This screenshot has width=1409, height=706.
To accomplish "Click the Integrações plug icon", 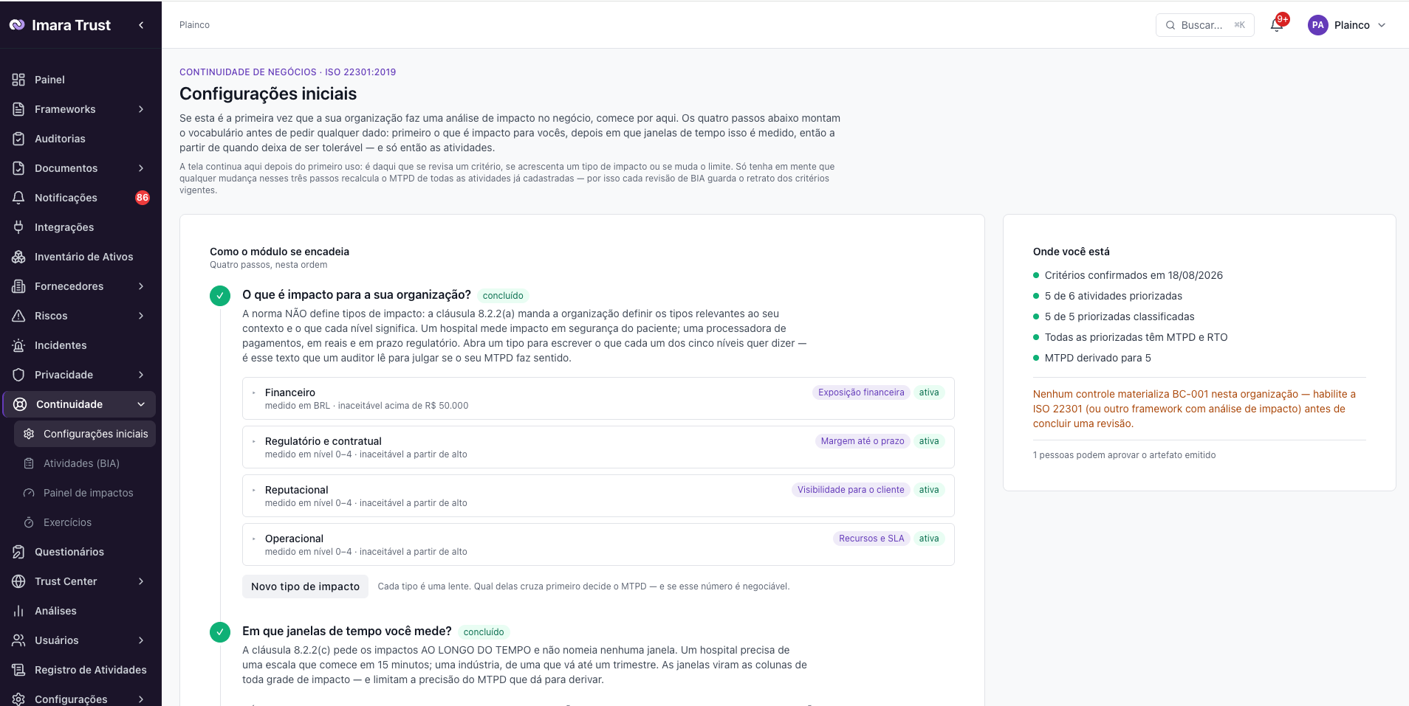I will (18, 227).
